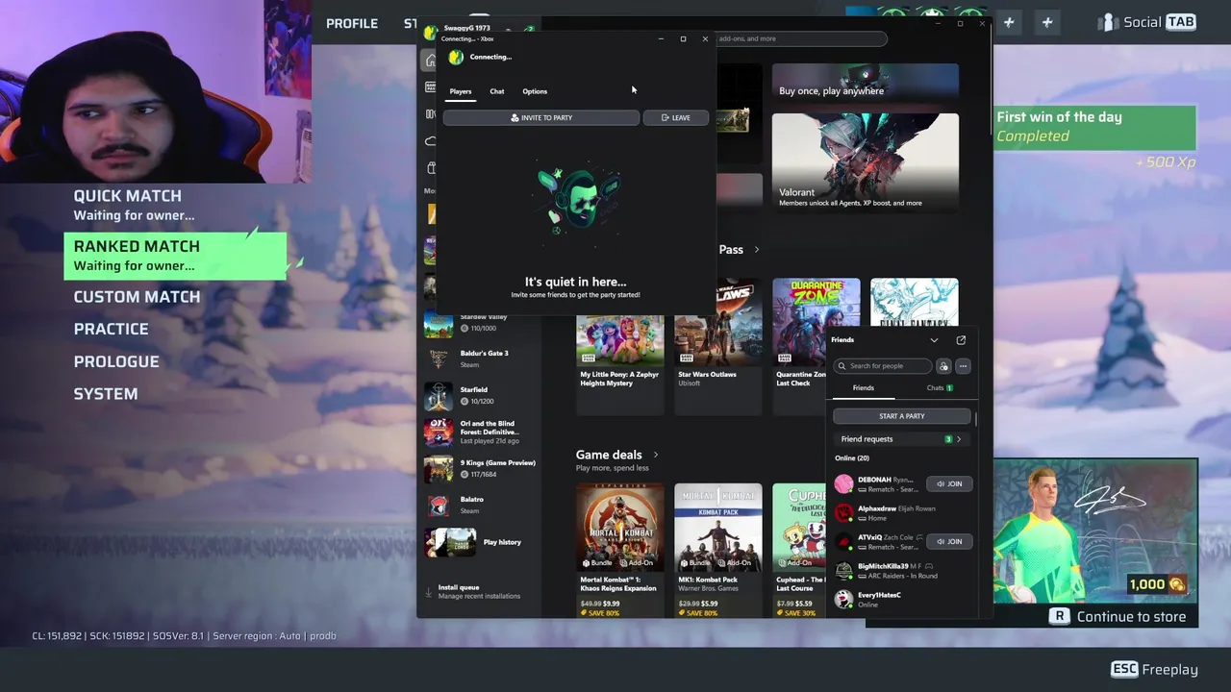Viewport: 1231px width, 692px height.
Task: Select Friends tab in Friends panel
Action: pyautogui.click(x=864, y=388)
